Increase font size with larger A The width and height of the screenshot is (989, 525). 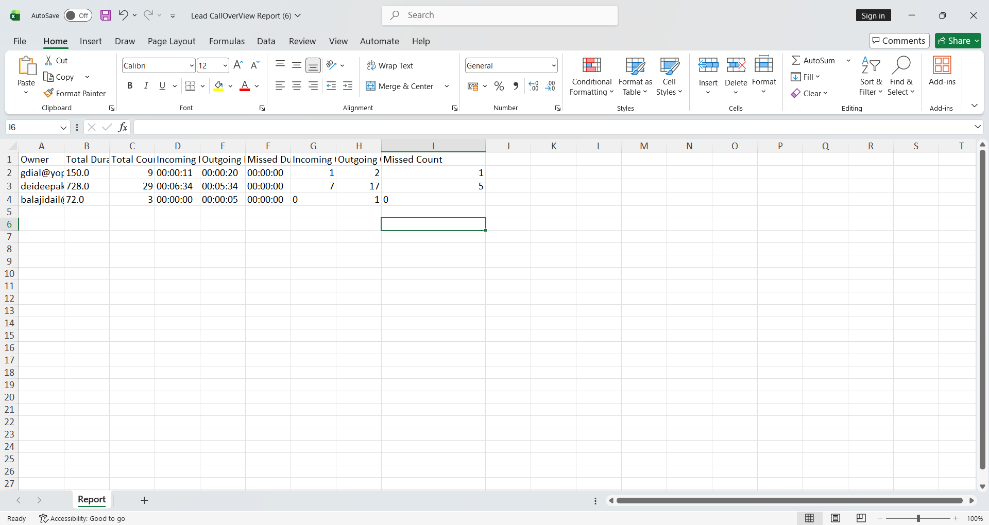(238, 65)
